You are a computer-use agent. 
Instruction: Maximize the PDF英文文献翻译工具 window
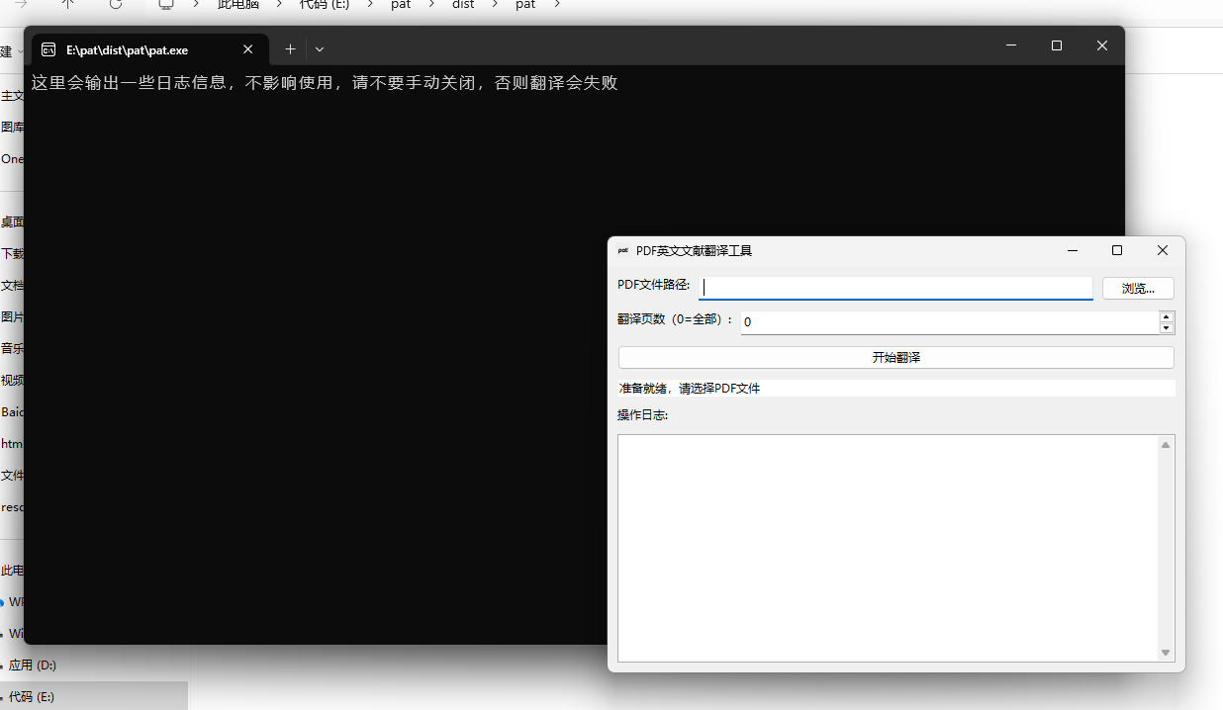(x=1117, y=250)
